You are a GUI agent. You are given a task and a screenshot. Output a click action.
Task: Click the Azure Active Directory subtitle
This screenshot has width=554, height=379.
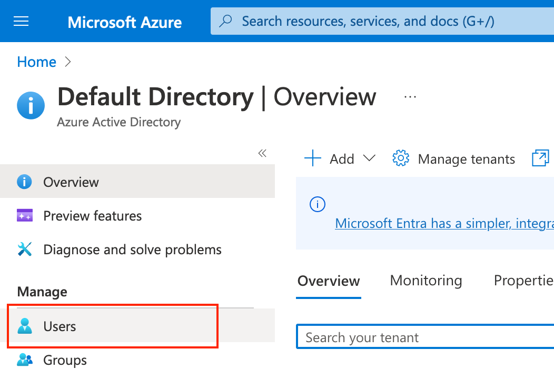pos(118,122)
